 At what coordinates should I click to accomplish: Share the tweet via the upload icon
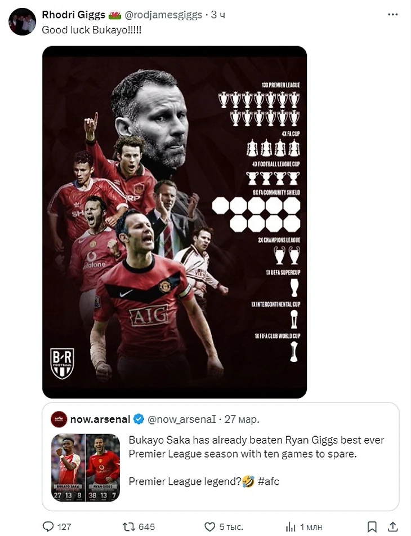coord(393,527)
